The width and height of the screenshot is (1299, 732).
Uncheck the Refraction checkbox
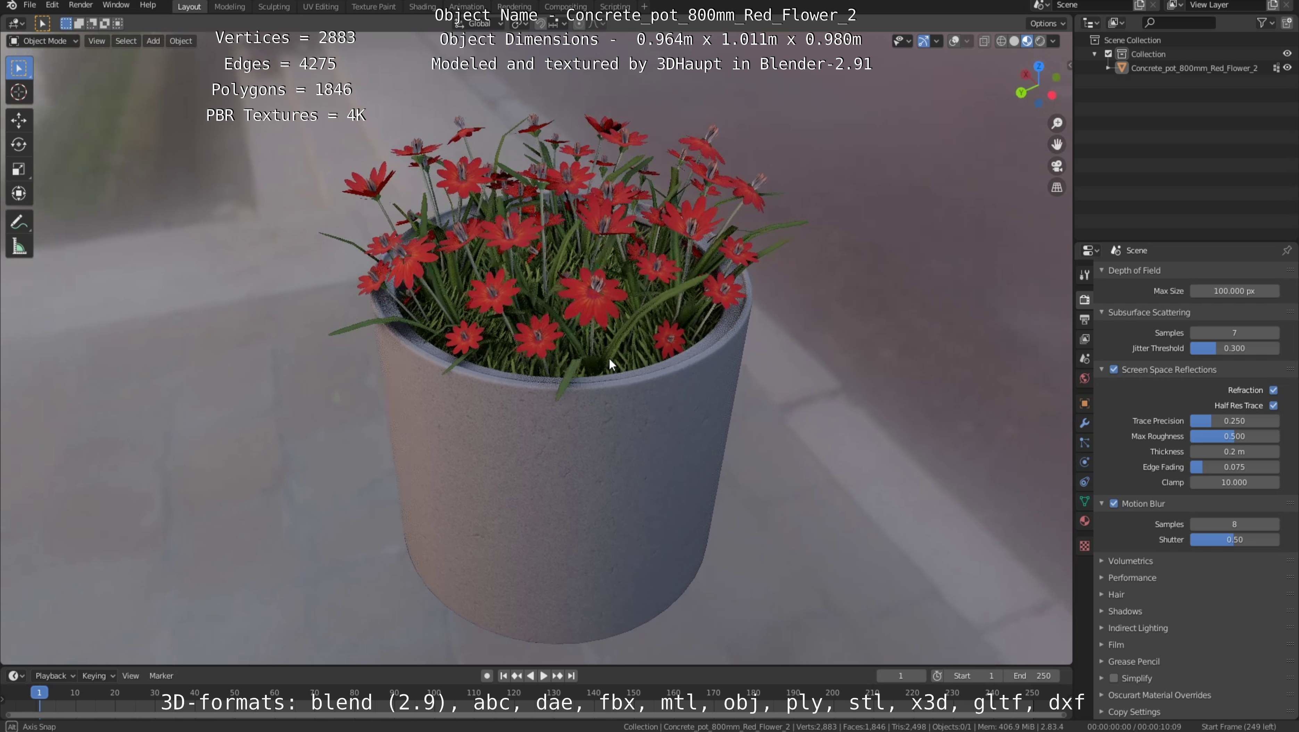pos(1273,390)
